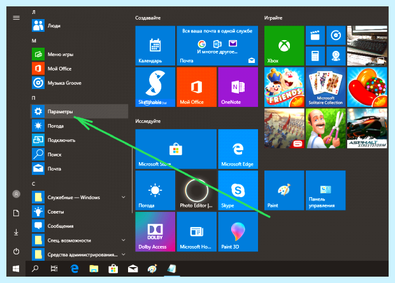Viewport: 395px width, 283px height.
Task: Open Поиск from the app list
Action: click(x=79, y=155)
